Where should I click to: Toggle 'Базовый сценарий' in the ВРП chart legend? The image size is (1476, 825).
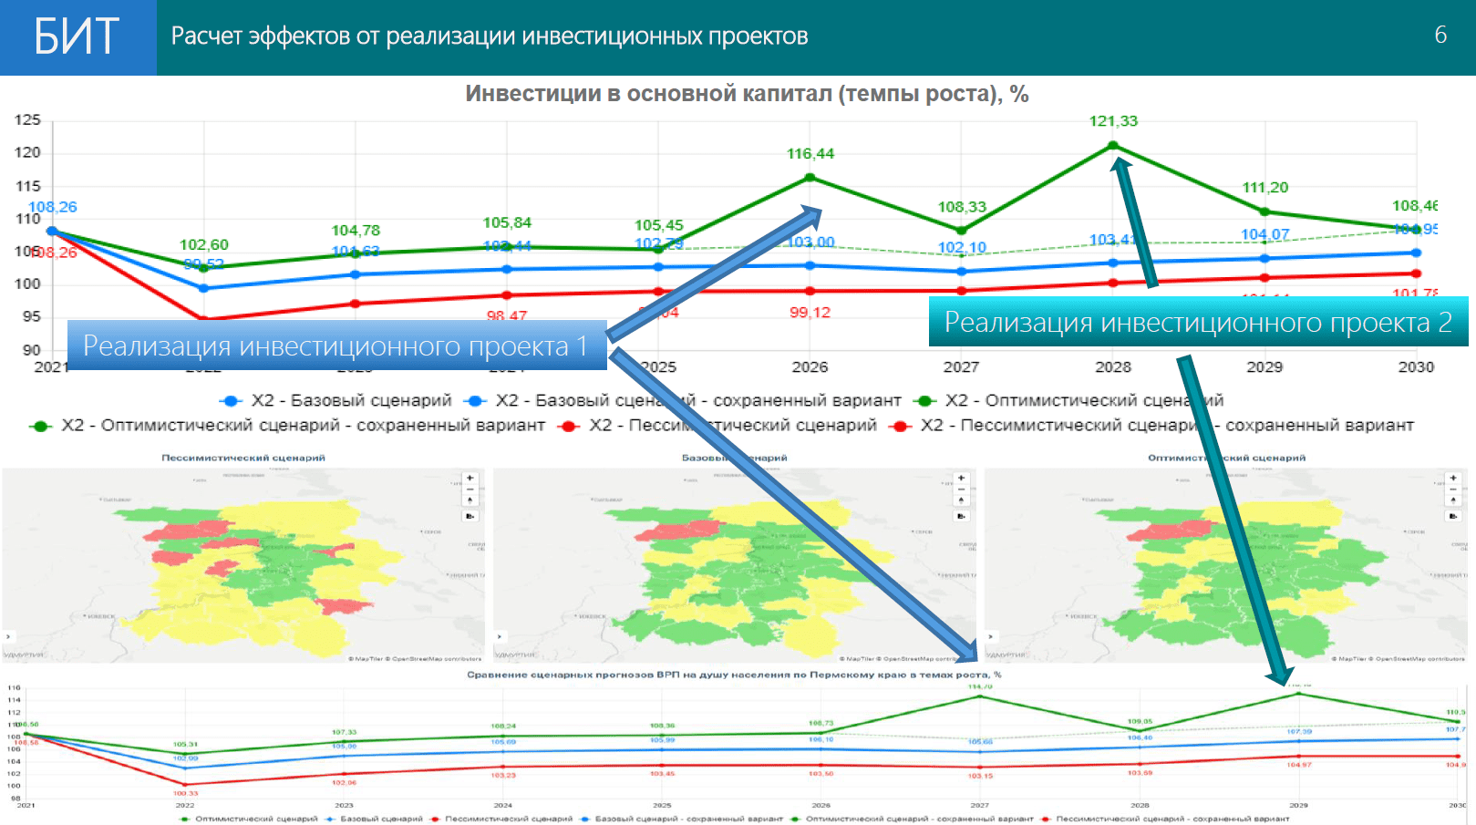tap(374, 819)
